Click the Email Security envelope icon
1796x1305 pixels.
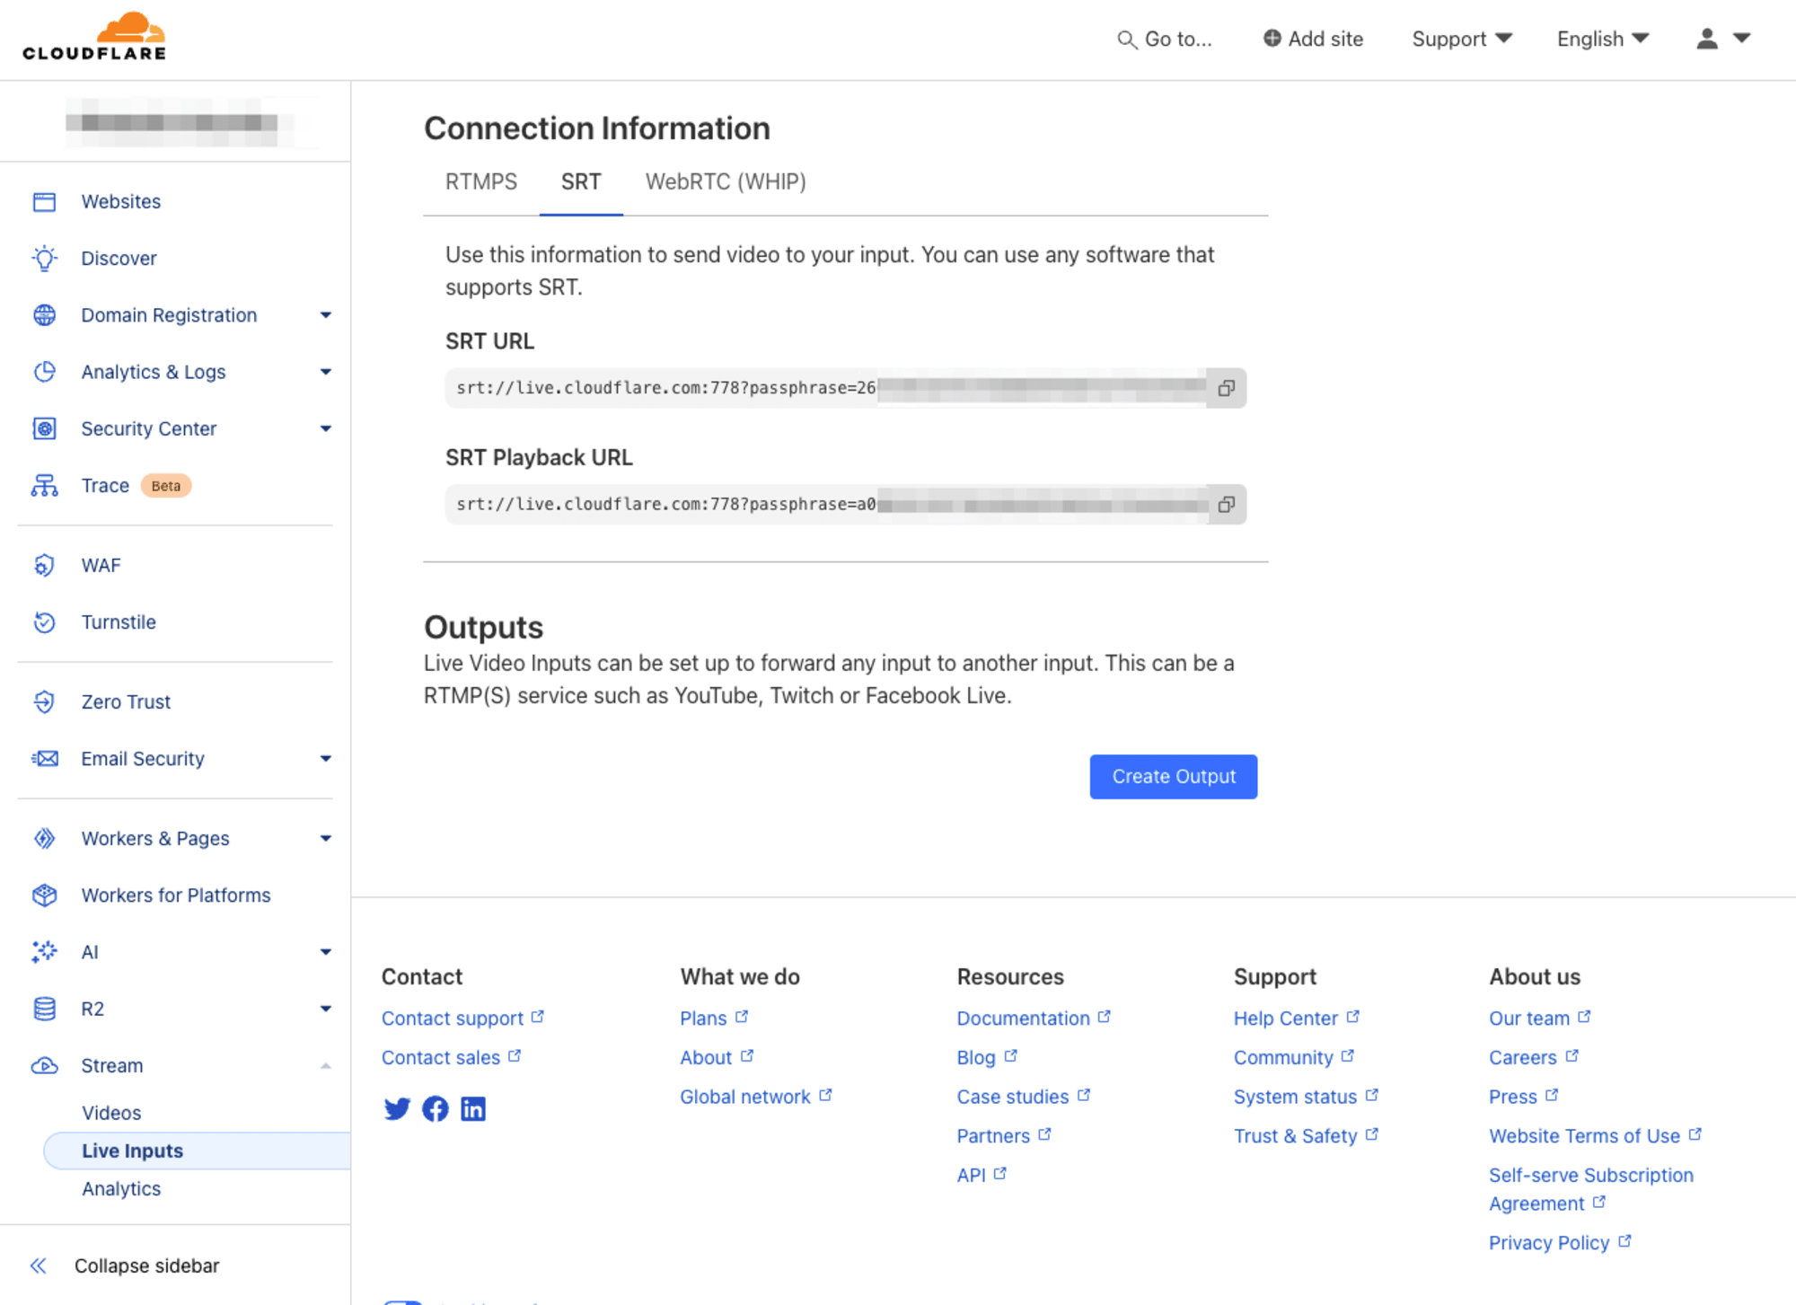click(x=44, y=759)
